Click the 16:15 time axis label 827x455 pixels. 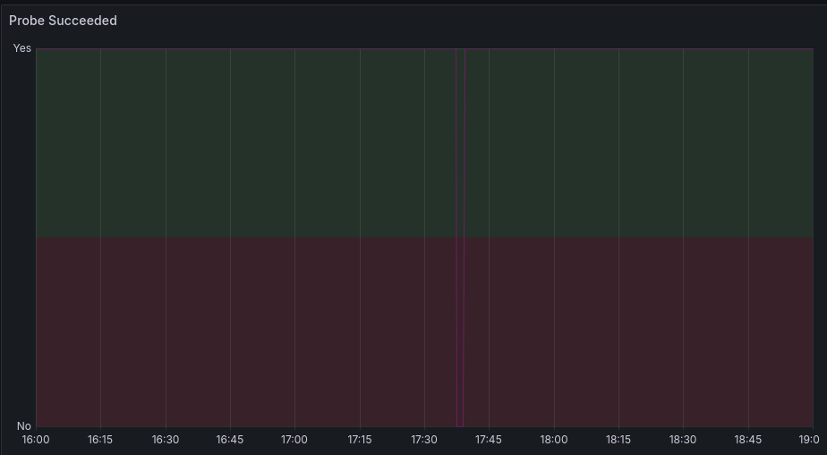(x=100, y=440)
